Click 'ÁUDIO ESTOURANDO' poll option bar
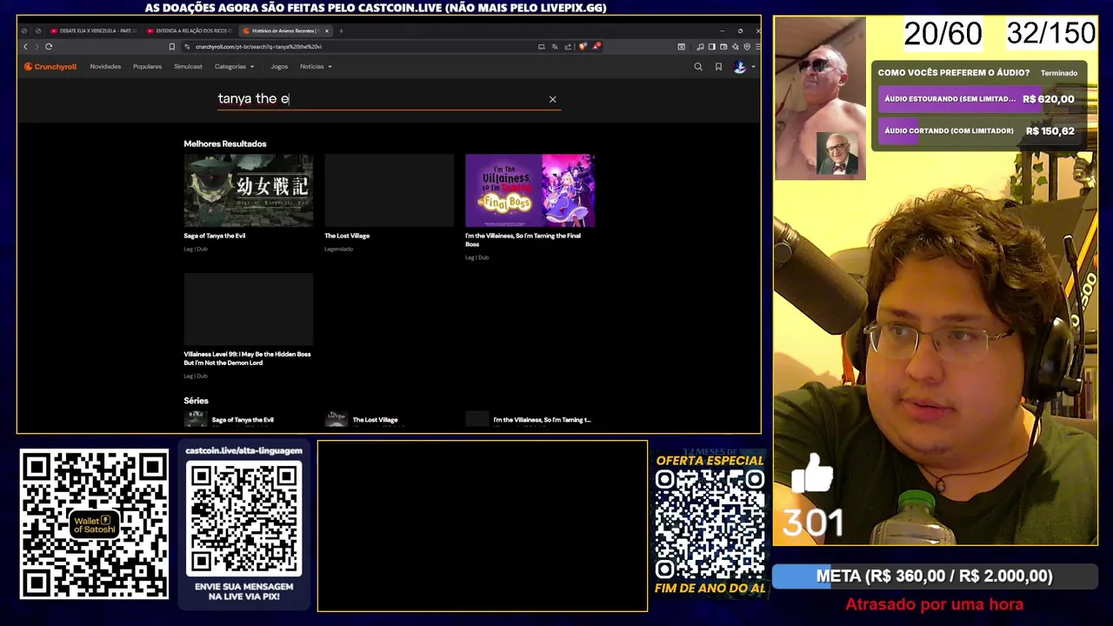The width and height of the screenshot is (1113, 626). pos(978,99)
